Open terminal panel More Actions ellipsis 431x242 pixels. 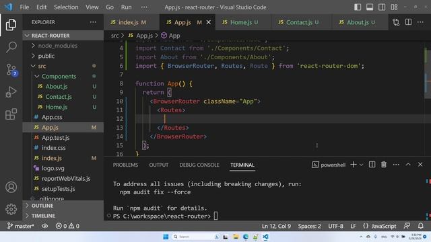[x=396, y=165]
